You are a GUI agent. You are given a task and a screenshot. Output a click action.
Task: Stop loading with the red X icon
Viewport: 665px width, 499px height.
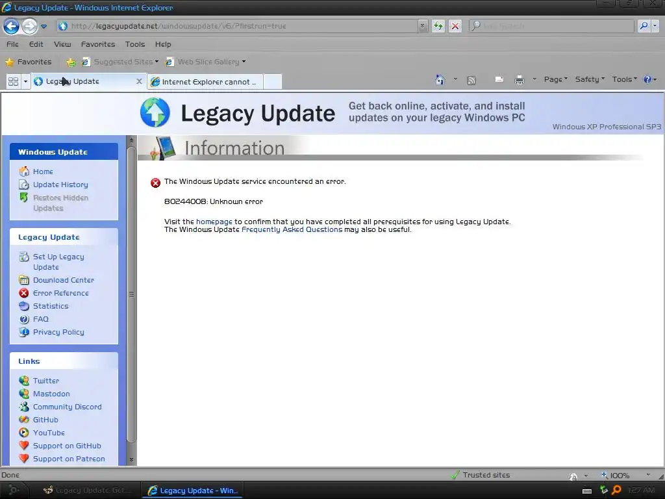(x=455, y=26)
